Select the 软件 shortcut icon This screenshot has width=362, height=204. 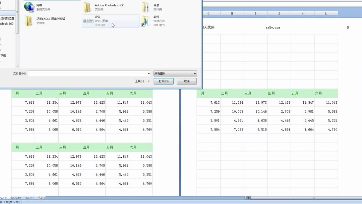coord(146,21)
